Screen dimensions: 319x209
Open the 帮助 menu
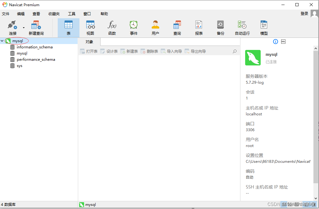[104, 14]
